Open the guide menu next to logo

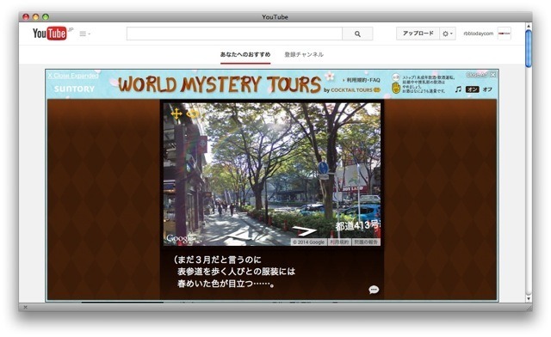click(84, 34)
